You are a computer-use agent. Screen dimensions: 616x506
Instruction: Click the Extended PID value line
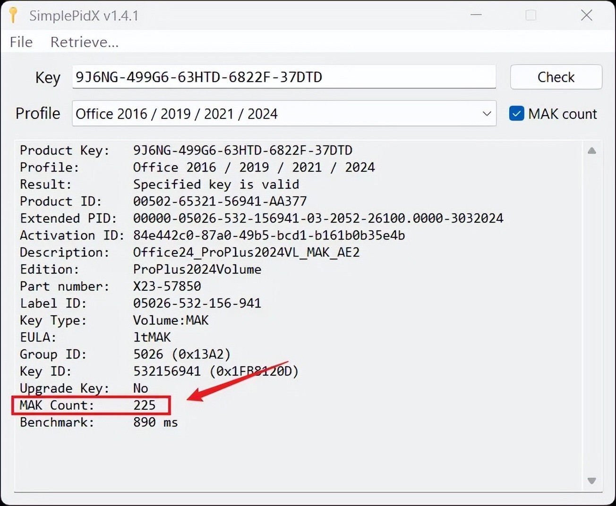pos(318,219)
